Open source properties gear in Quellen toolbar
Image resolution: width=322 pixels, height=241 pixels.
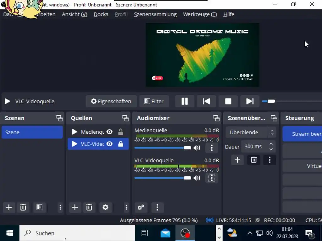[105, 207]
